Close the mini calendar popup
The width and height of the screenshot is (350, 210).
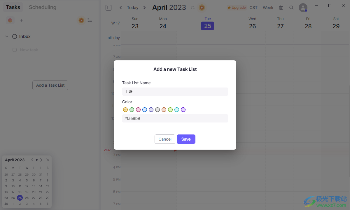click(48, 160)
